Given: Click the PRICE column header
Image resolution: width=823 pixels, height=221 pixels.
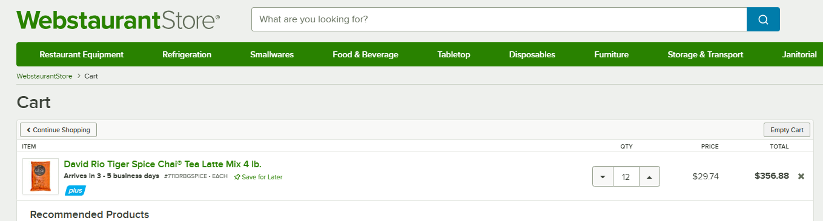Looking at the screenshot, I should (x=710, y=146).
